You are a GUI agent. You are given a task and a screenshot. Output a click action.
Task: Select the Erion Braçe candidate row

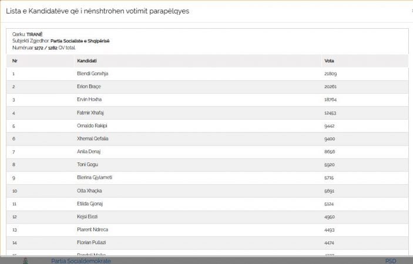pos(207,87)
